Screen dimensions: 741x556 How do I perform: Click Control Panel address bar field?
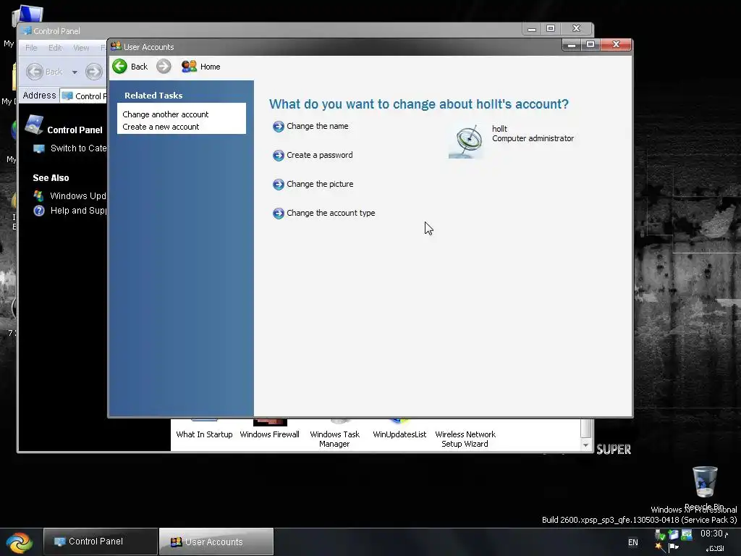tap(84, 96)
